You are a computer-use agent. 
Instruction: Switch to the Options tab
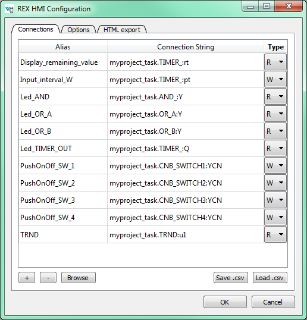click(x=79, y=30)
